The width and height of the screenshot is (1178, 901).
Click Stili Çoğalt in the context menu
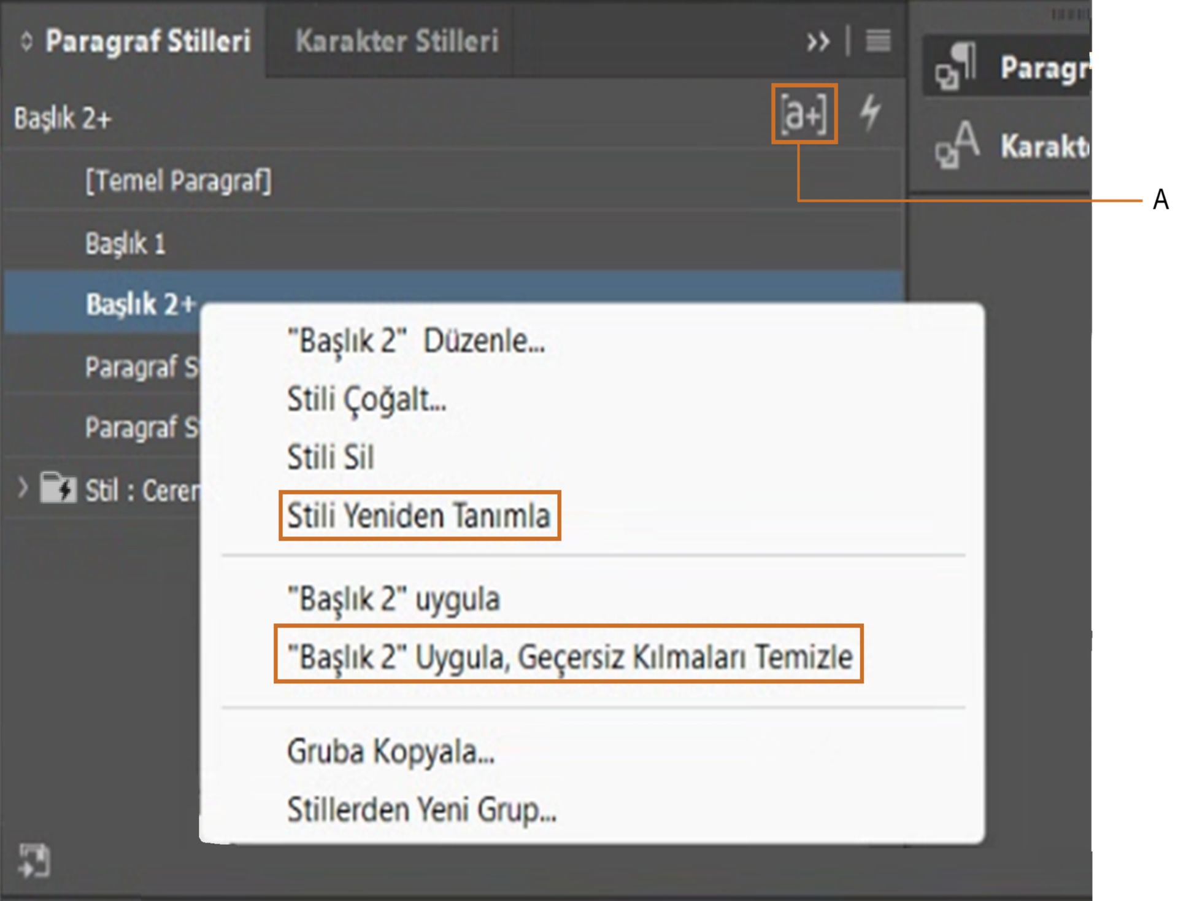[x=366, y=400]
